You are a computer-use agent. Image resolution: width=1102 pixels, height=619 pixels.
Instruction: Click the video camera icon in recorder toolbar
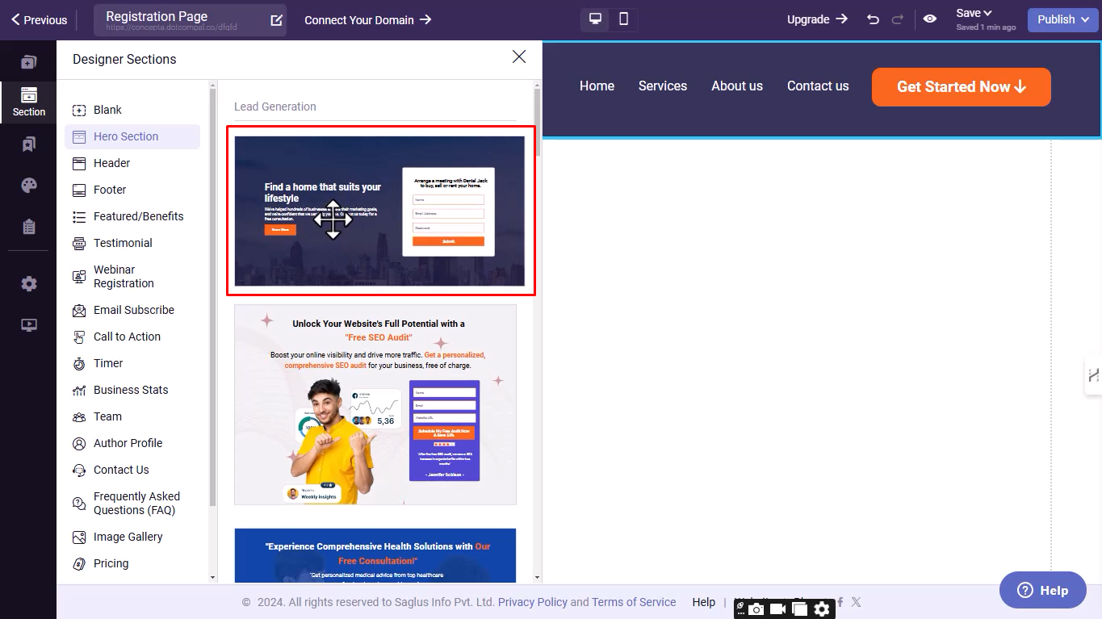[x=777, y=609]
